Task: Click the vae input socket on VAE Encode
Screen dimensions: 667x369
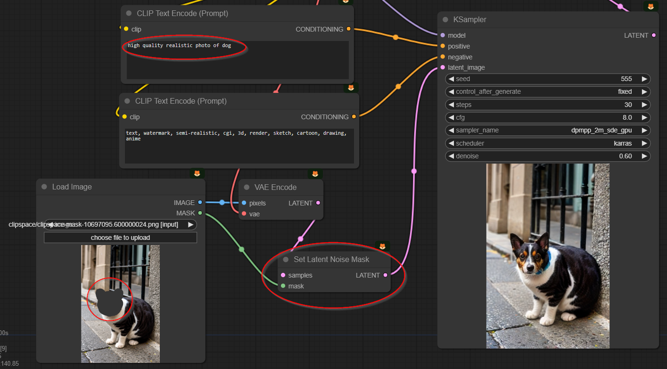Action: pyautogui.click(x=244, y=214)
